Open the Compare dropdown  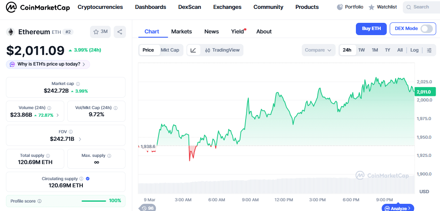pos(319,50)
